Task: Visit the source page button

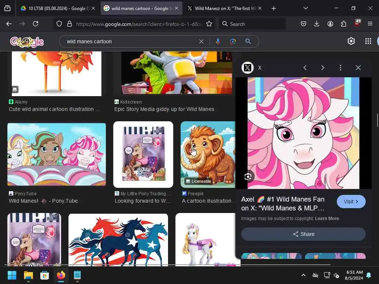Action: click(x=351, y=202)
